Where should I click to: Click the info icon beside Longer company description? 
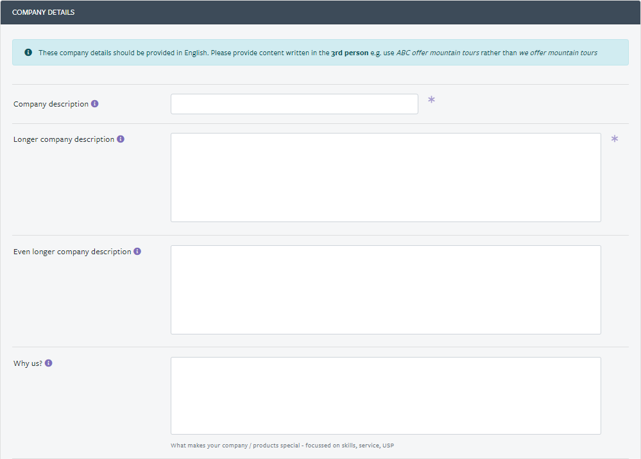[x=121, y=139]
